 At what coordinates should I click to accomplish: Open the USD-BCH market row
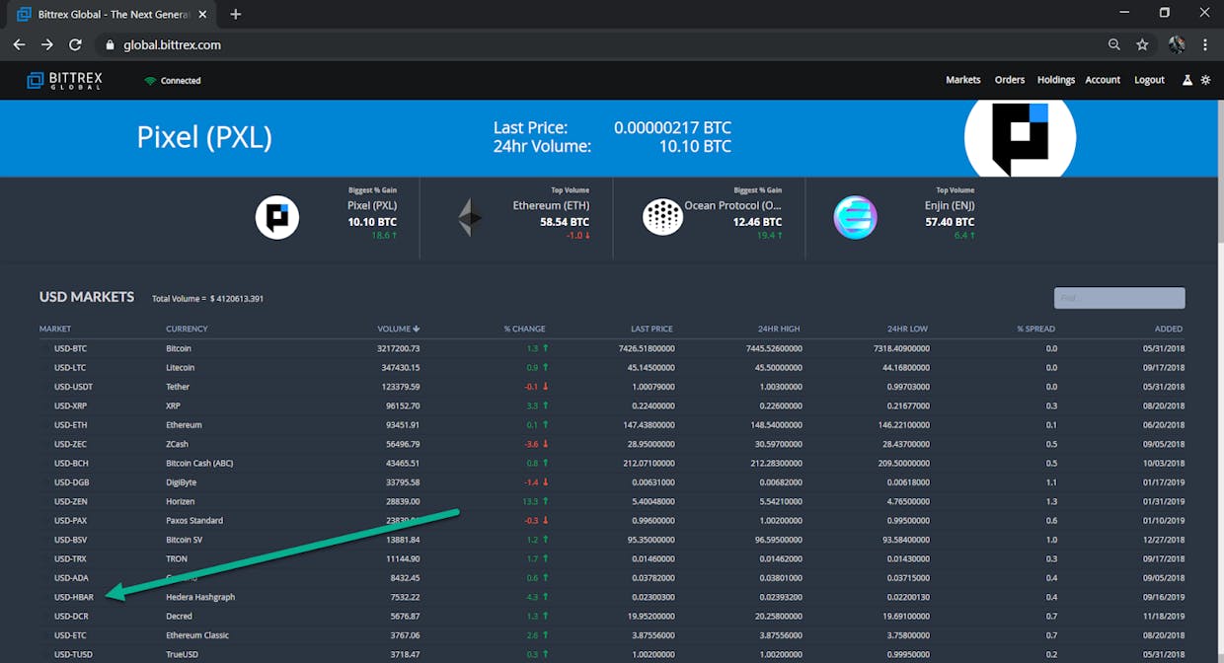[611, 464]
